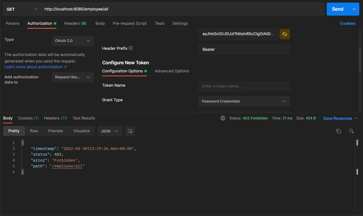363x216 pixels.
Task: Click the access token value field
Action: click(x=238, y=34)
